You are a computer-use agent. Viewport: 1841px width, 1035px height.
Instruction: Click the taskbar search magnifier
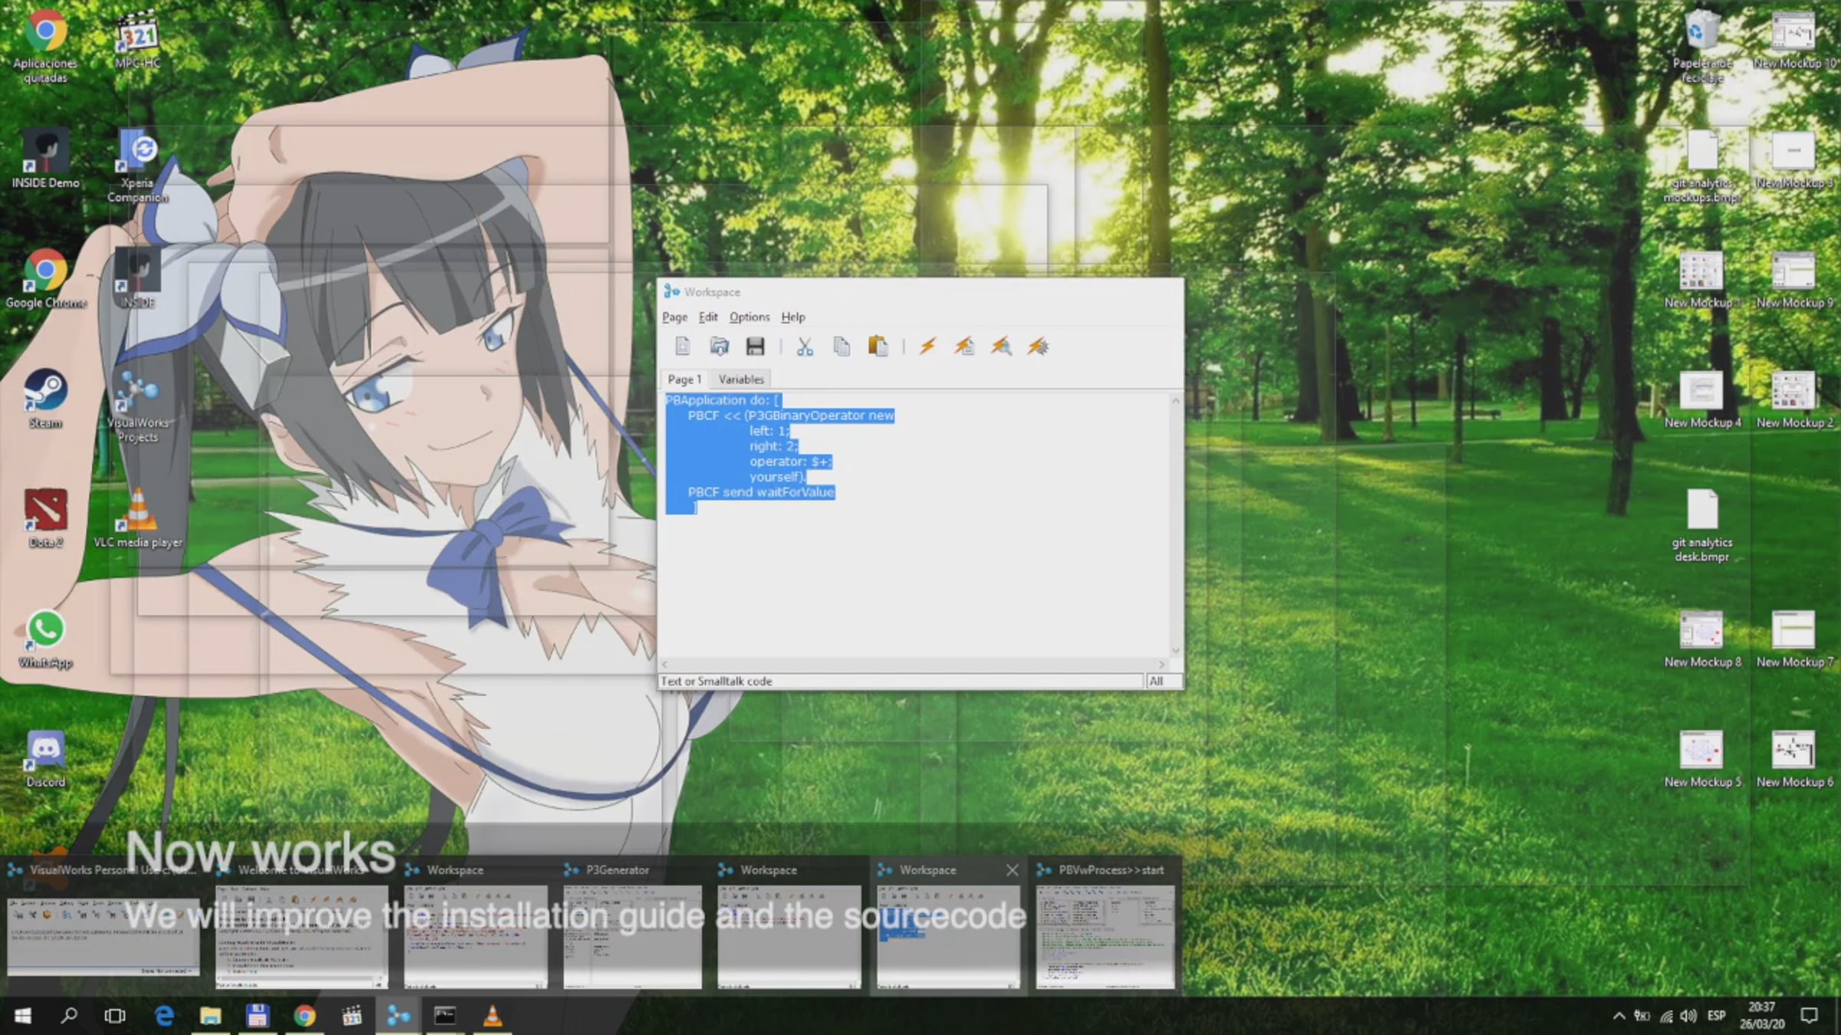[x=69, y=1016]
